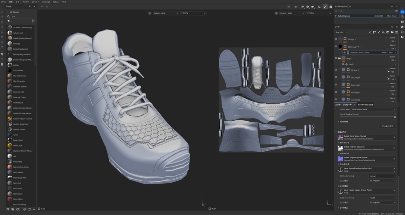Click the soil_height2 layer color thumbnail
The image size is (405, 215).
click(343, 92)
